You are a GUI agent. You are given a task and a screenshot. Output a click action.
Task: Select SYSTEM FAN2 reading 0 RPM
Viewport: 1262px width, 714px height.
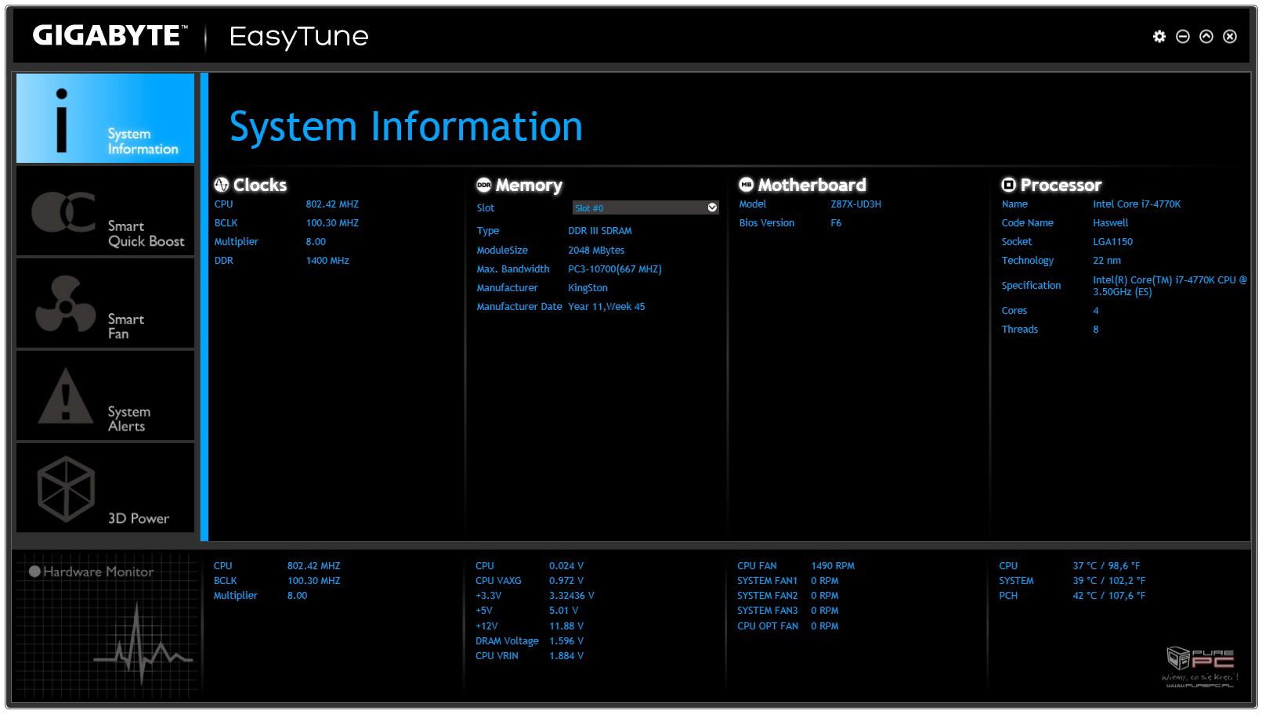coord(825,596)
